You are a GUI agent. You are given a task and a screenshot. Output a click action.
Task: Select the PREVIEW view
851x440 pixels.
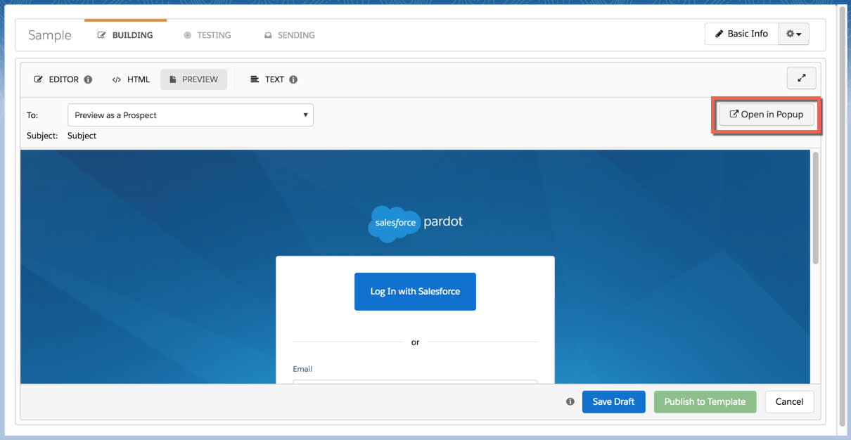[193, 79]
